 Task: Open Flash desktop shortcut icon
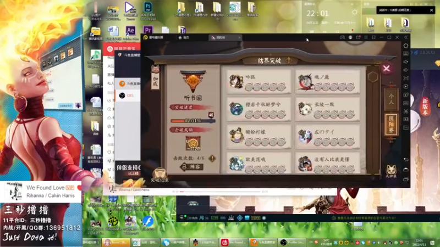[148, 224]
